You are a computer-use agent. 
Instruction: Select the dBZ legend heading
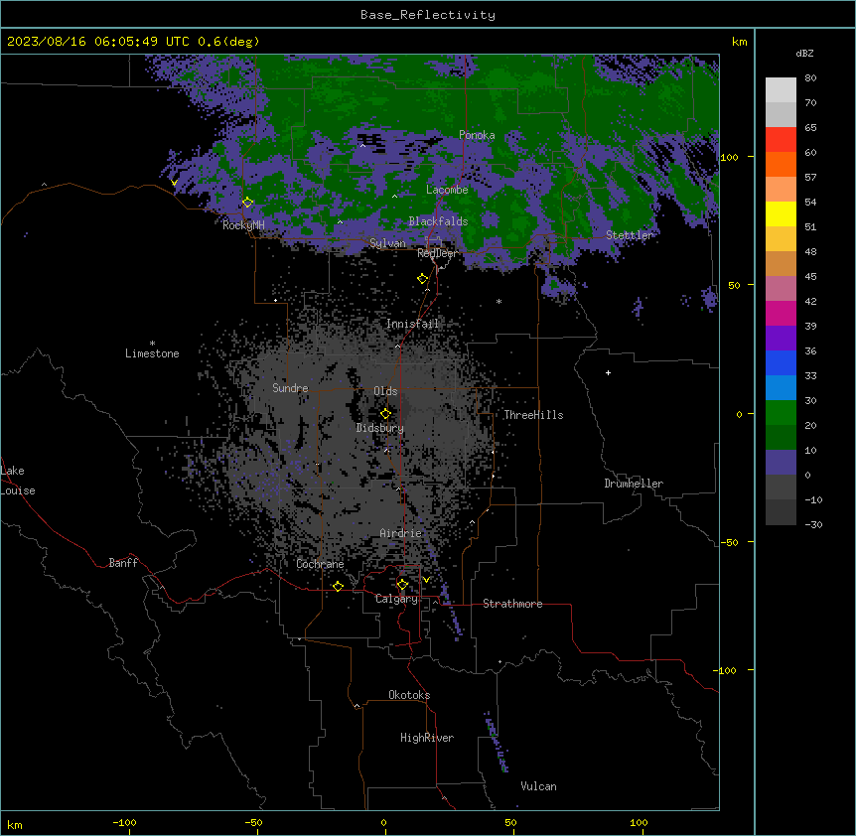[x=804, y=53]
